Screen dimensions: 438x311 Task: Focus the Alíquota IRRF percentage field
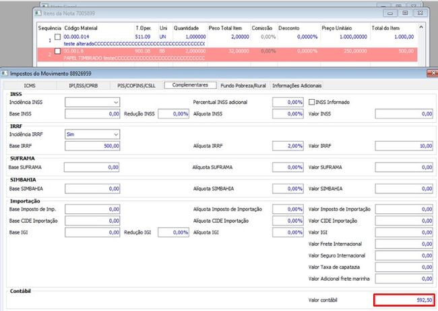288,146
